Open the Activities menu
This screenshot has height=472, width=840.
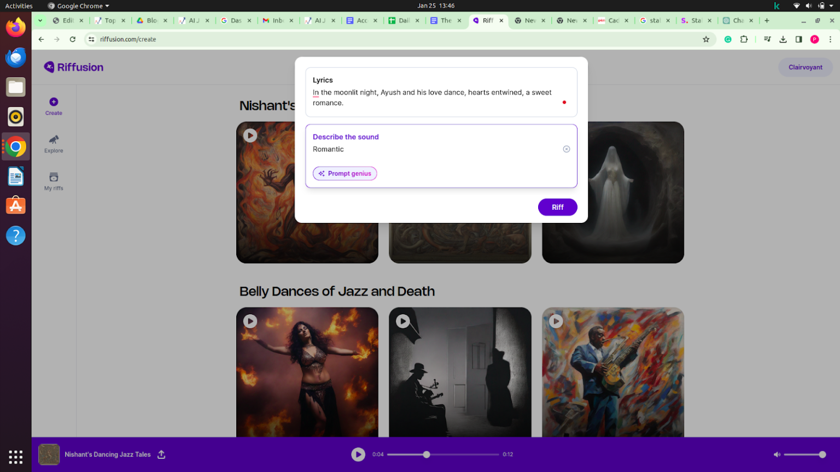[18, 5]
